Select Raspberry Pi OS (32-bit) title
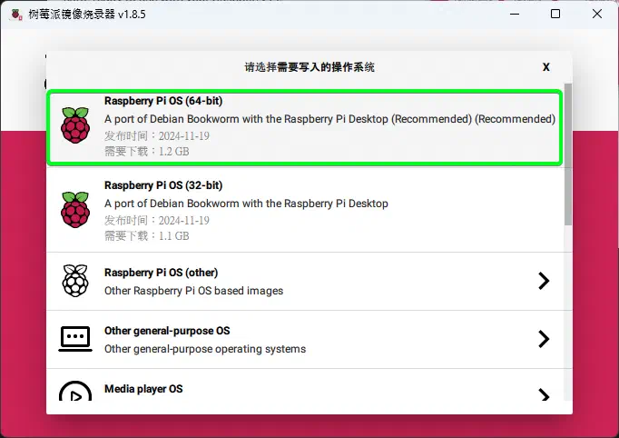Screen dimensions: 619x438 pos(163,185)
